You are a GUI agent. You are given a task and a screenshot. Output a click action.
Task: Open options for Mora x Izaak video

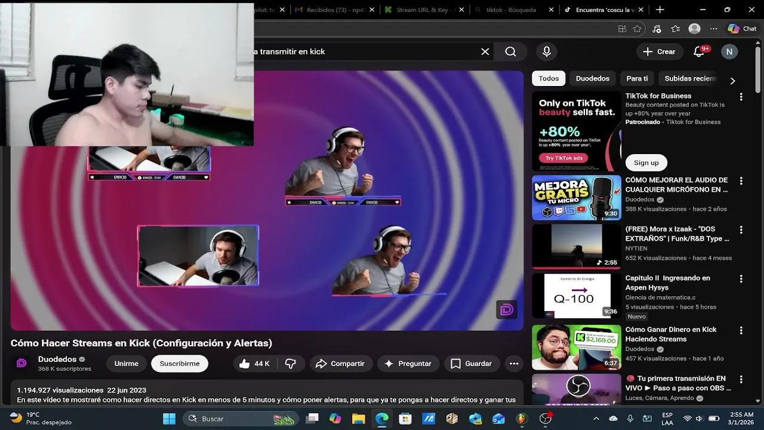741,230
